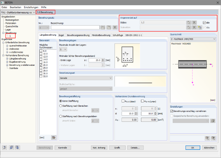Check the 12.0 diameter checkbox
The image size is (221, 158).
click(x=41, y=57)
